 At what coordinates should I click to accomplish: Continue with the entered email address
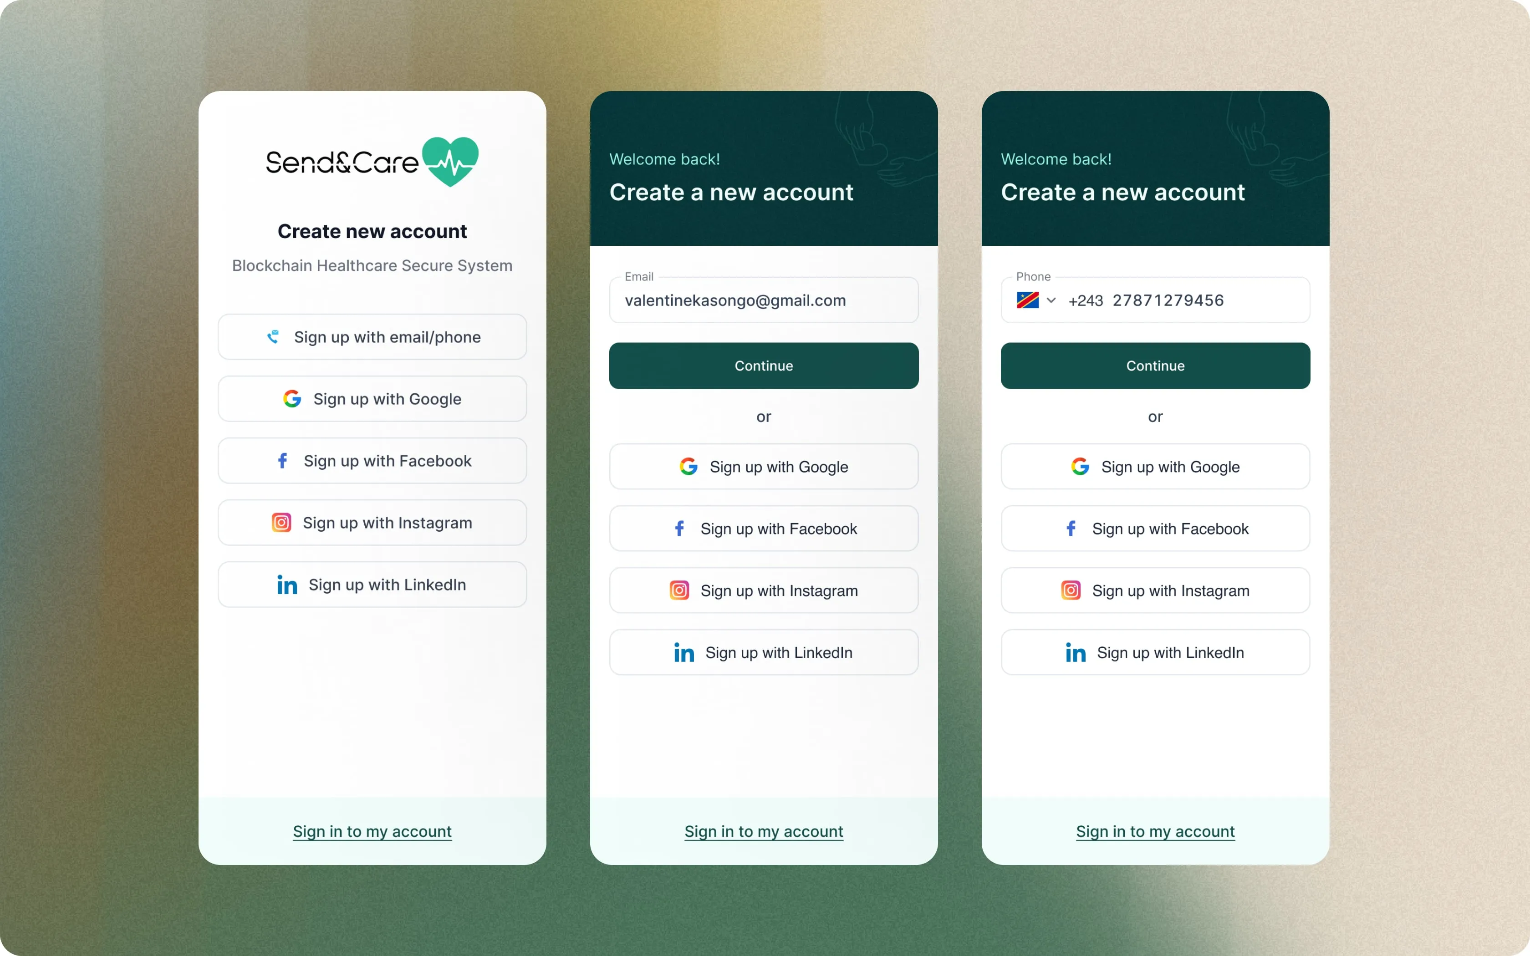click(764, 366)
